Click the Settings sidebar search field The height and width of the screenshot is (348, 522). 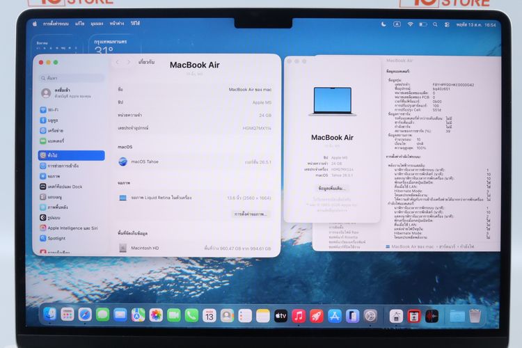point(72,78)
